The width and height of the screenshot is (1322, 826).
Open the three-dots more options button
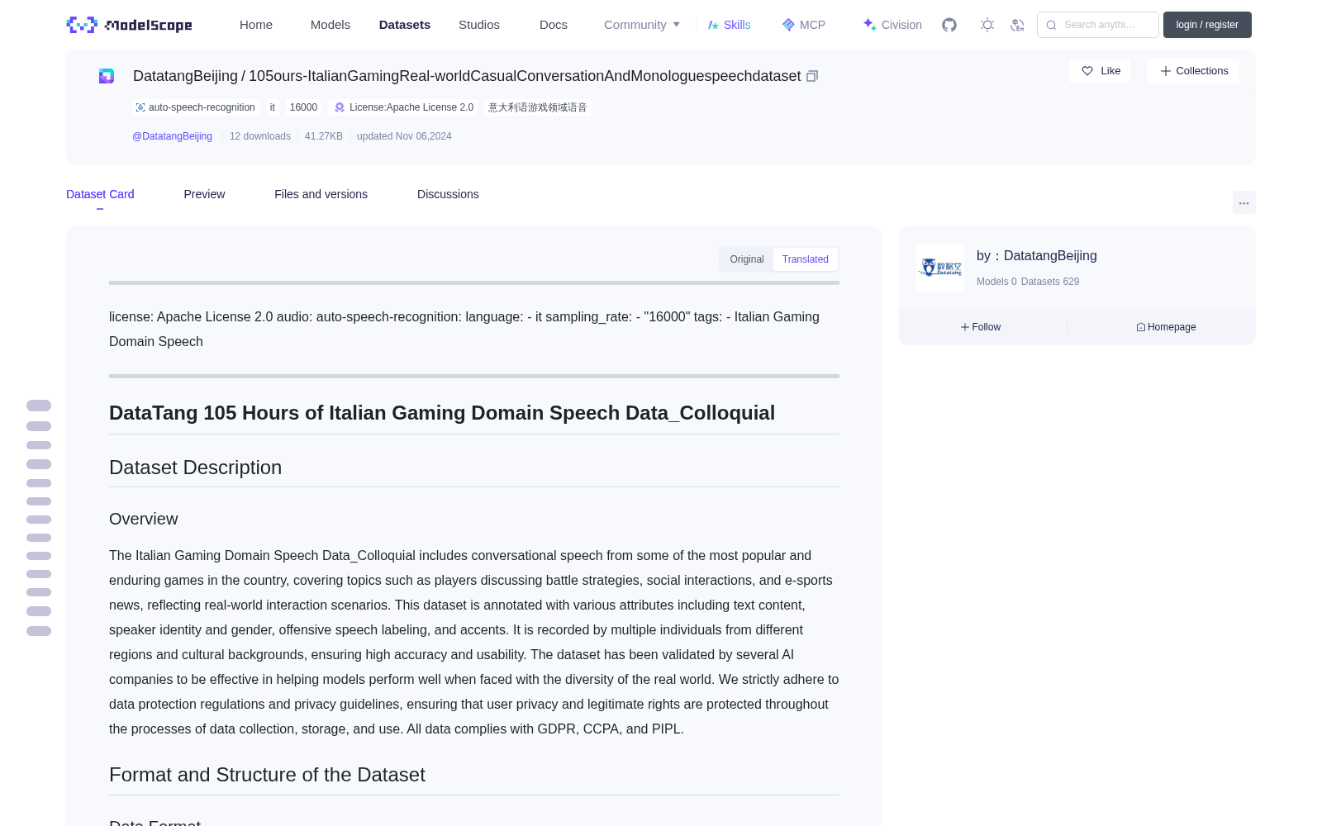pos(1244,202)
